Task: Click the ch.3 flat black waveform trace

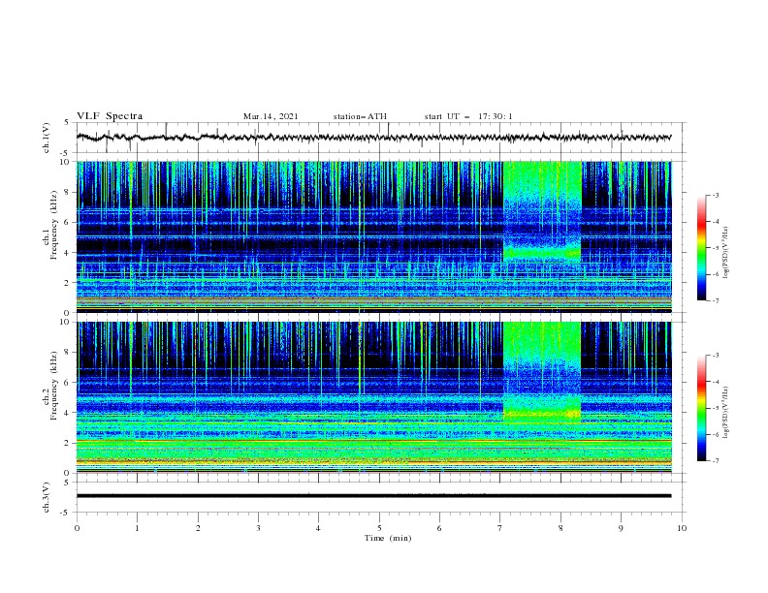Action: click(373, 496)
